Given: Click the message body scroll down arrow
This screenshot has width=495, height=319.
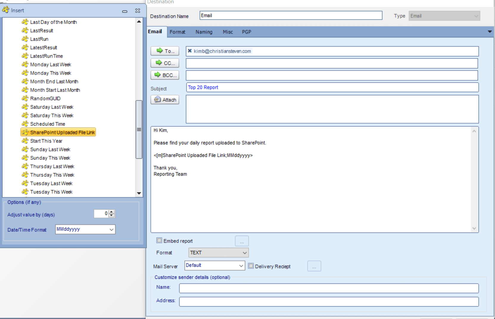Looking at the screenshot, I should tap(474, 228).
